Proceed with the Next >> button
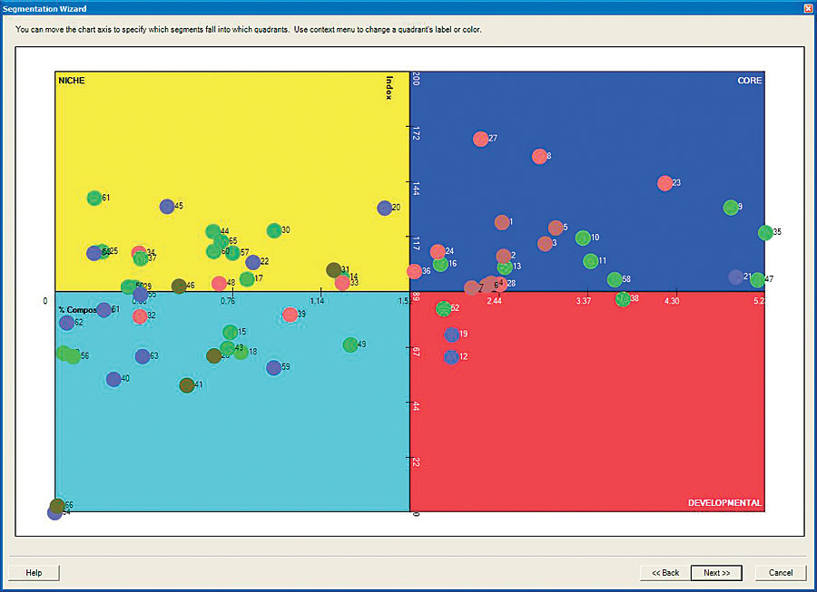Viewport: 817px width, 592px height. point(716,573)
